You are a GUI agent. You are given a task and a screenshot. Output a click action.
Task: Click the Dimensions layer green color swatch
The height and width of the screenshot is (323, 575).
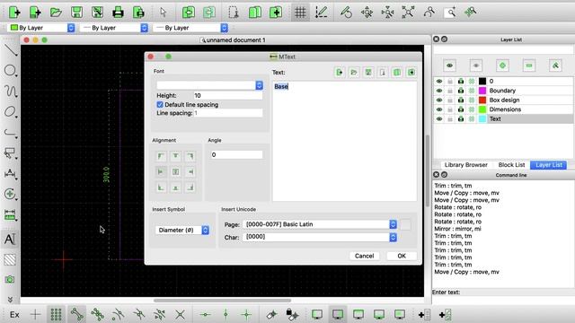[482, 109]
